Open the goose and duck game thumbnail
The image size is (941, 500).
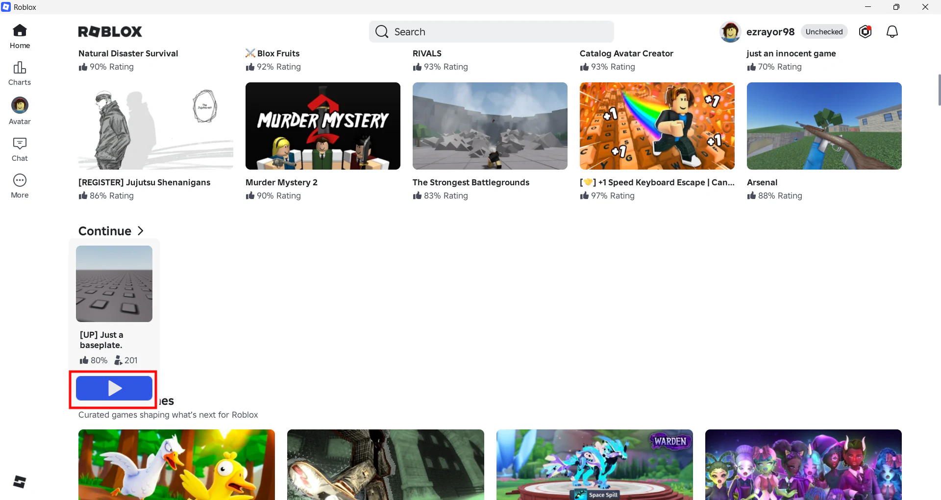click(176, 465)
